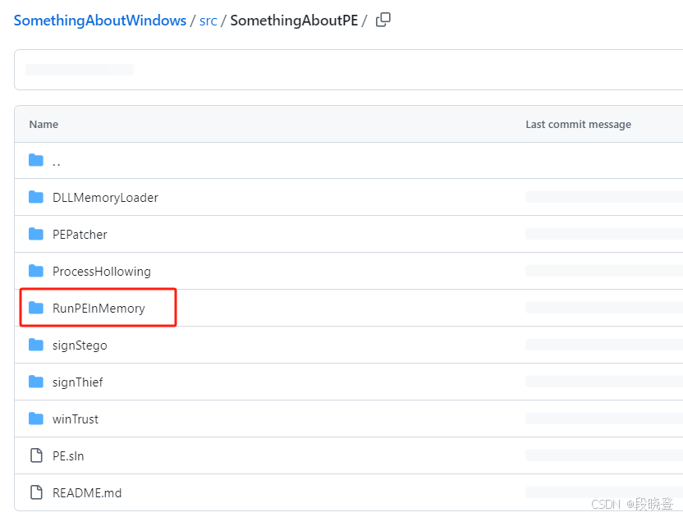Click the folder icon next to signStego
This screenshot has height=517, width=683.
pyautogui.click(x=36, y=345)
